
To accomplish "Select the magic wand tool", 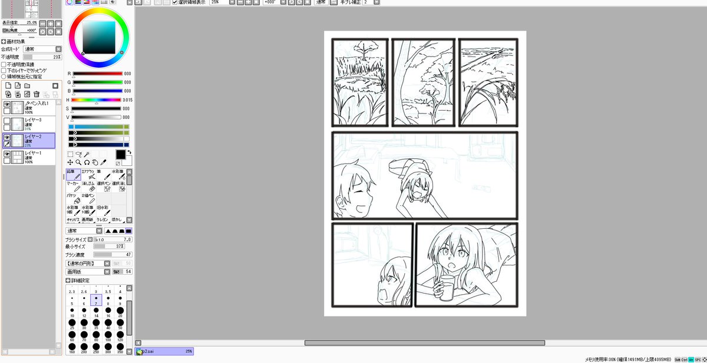I will click(87, 154).
